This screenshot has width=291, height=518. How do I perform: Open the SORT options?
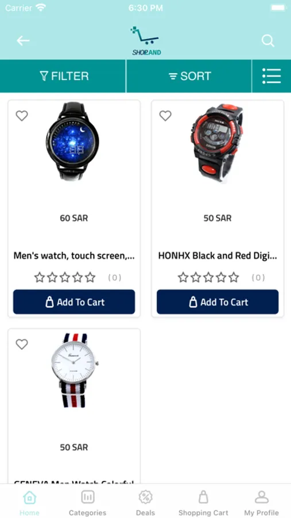(x=189, y=76)
